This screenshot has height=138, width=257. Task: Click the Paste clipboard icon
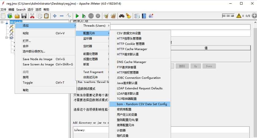(47, 16)
